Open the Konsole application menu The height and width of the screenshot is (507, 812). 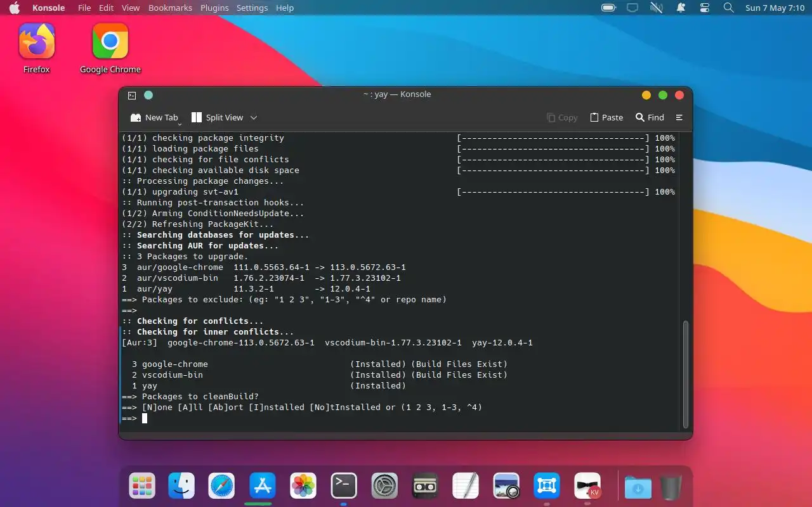coord(49,8)
